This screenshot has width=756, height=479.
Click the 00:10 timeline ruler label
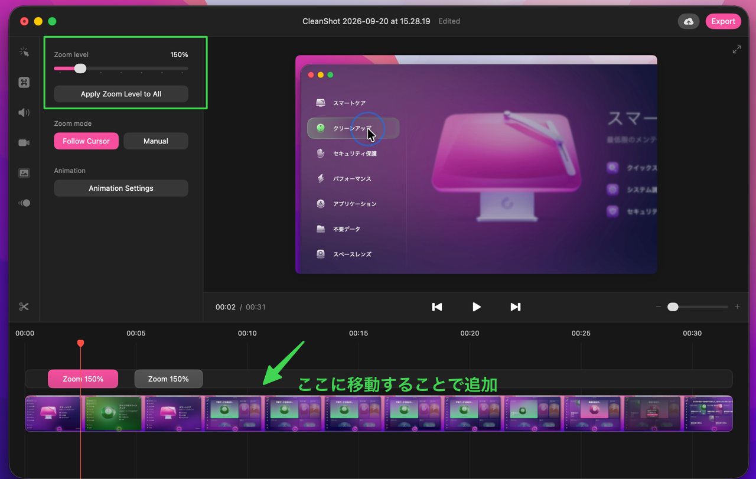(247, 333)
